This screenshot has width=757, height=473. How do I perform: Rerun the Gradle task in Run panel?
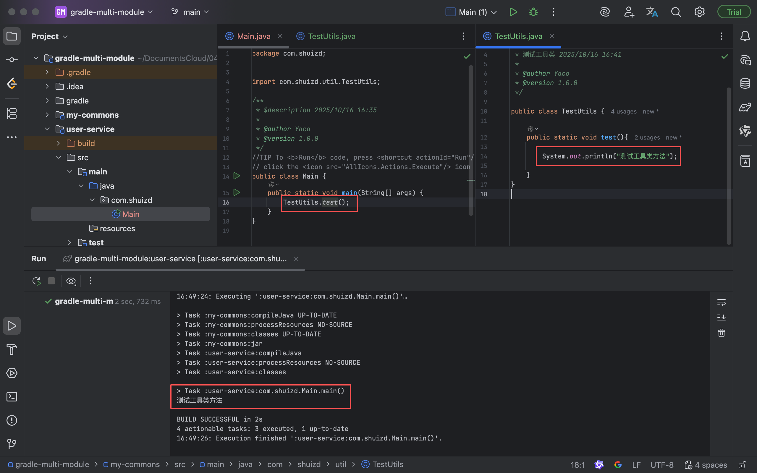[36, 281]
